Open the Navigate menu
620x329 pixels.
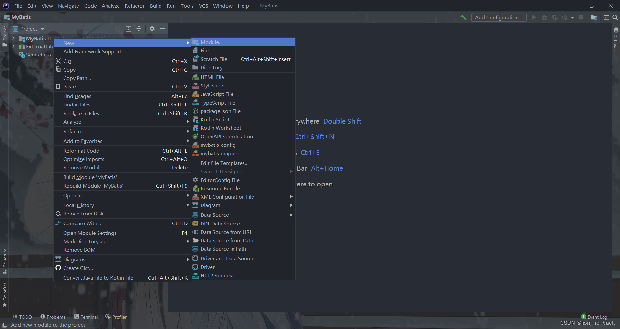coord(68,6)
